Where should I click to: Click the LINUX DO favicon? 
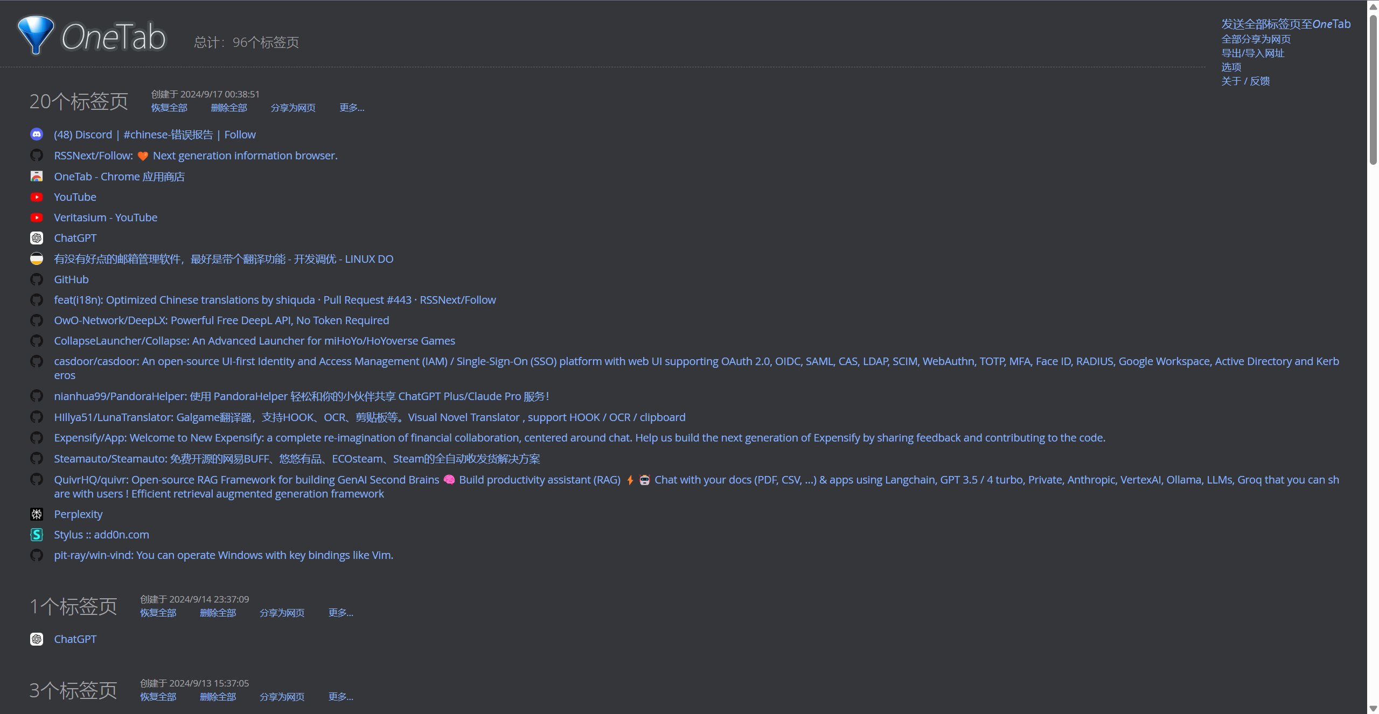pyautogui.click(x=37, y=259)
